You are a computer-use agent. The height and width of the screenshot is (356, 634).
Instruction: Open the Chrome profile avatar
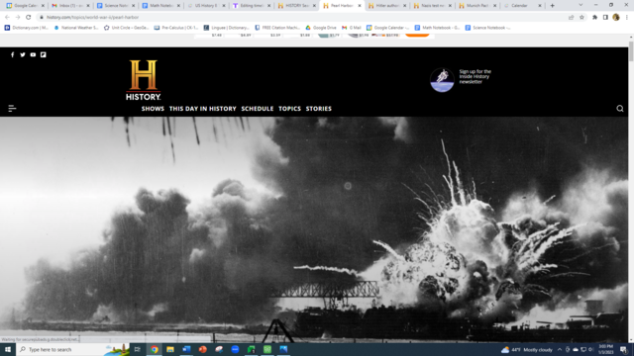(x=616, y=17)
